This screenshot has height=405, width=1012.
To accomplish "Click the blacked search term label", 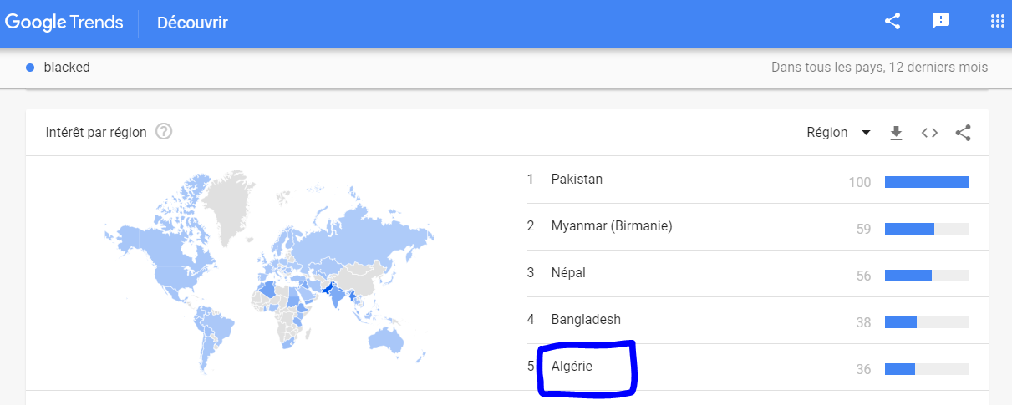I will (x=67, y=68).
